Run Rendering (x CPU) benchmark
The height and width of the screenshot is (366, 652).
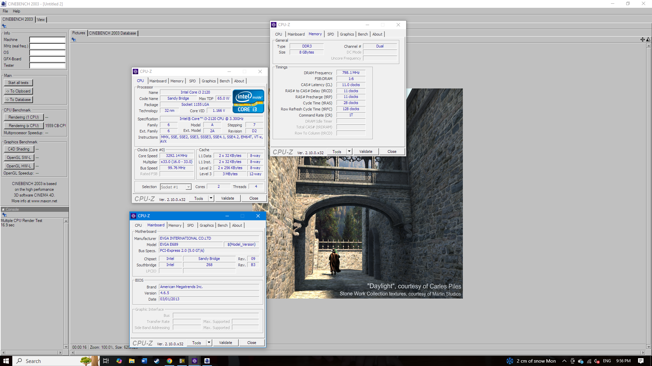[x=24, y=126]
